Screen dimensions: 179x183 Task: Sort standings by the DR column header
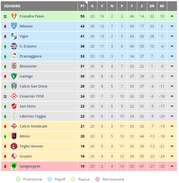point(152,6)
